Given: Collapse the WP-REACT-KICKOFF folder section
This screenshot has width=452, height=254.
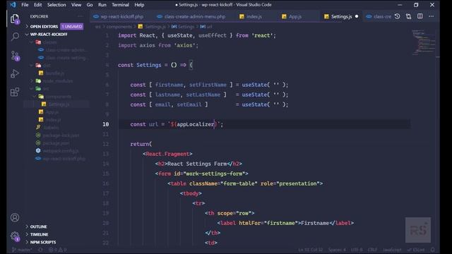Looking at the screenshot, I should pyautogui.click(x=49, y=35).
